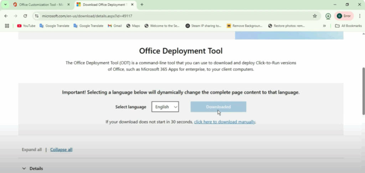This screenshot has width=365, height=173.
Task: Open the Welcome to the Se... bookmark
Action: tap(162, 26)
